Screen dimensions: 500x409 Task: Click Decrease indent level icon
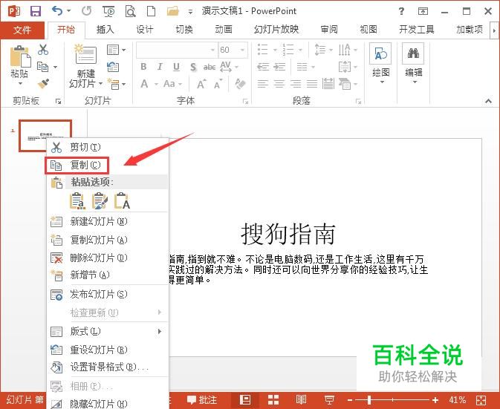[263, 67]
